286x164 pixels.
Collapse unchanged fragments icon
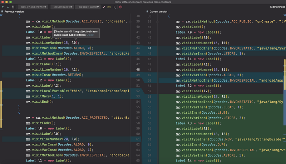[x=104, y=7]
